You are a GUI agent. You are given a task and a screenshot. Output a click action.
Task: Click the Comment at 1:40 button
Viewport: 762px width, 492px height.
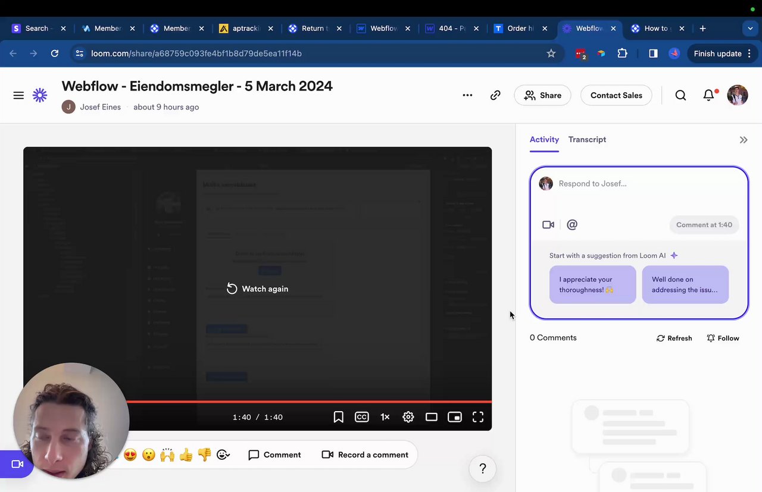pyautogui.click(x=704, y=225)
